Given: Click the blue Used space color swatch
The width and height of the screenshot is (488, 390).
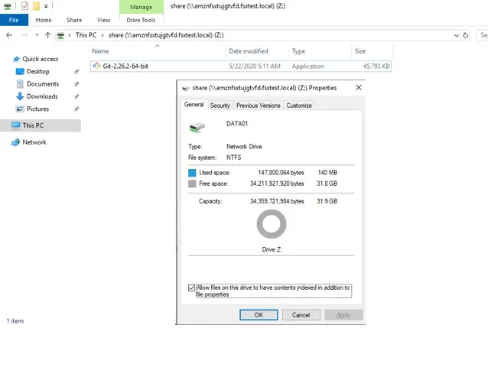Looking at the screenshot, I should pyautogui.click(x=192, y=173).
